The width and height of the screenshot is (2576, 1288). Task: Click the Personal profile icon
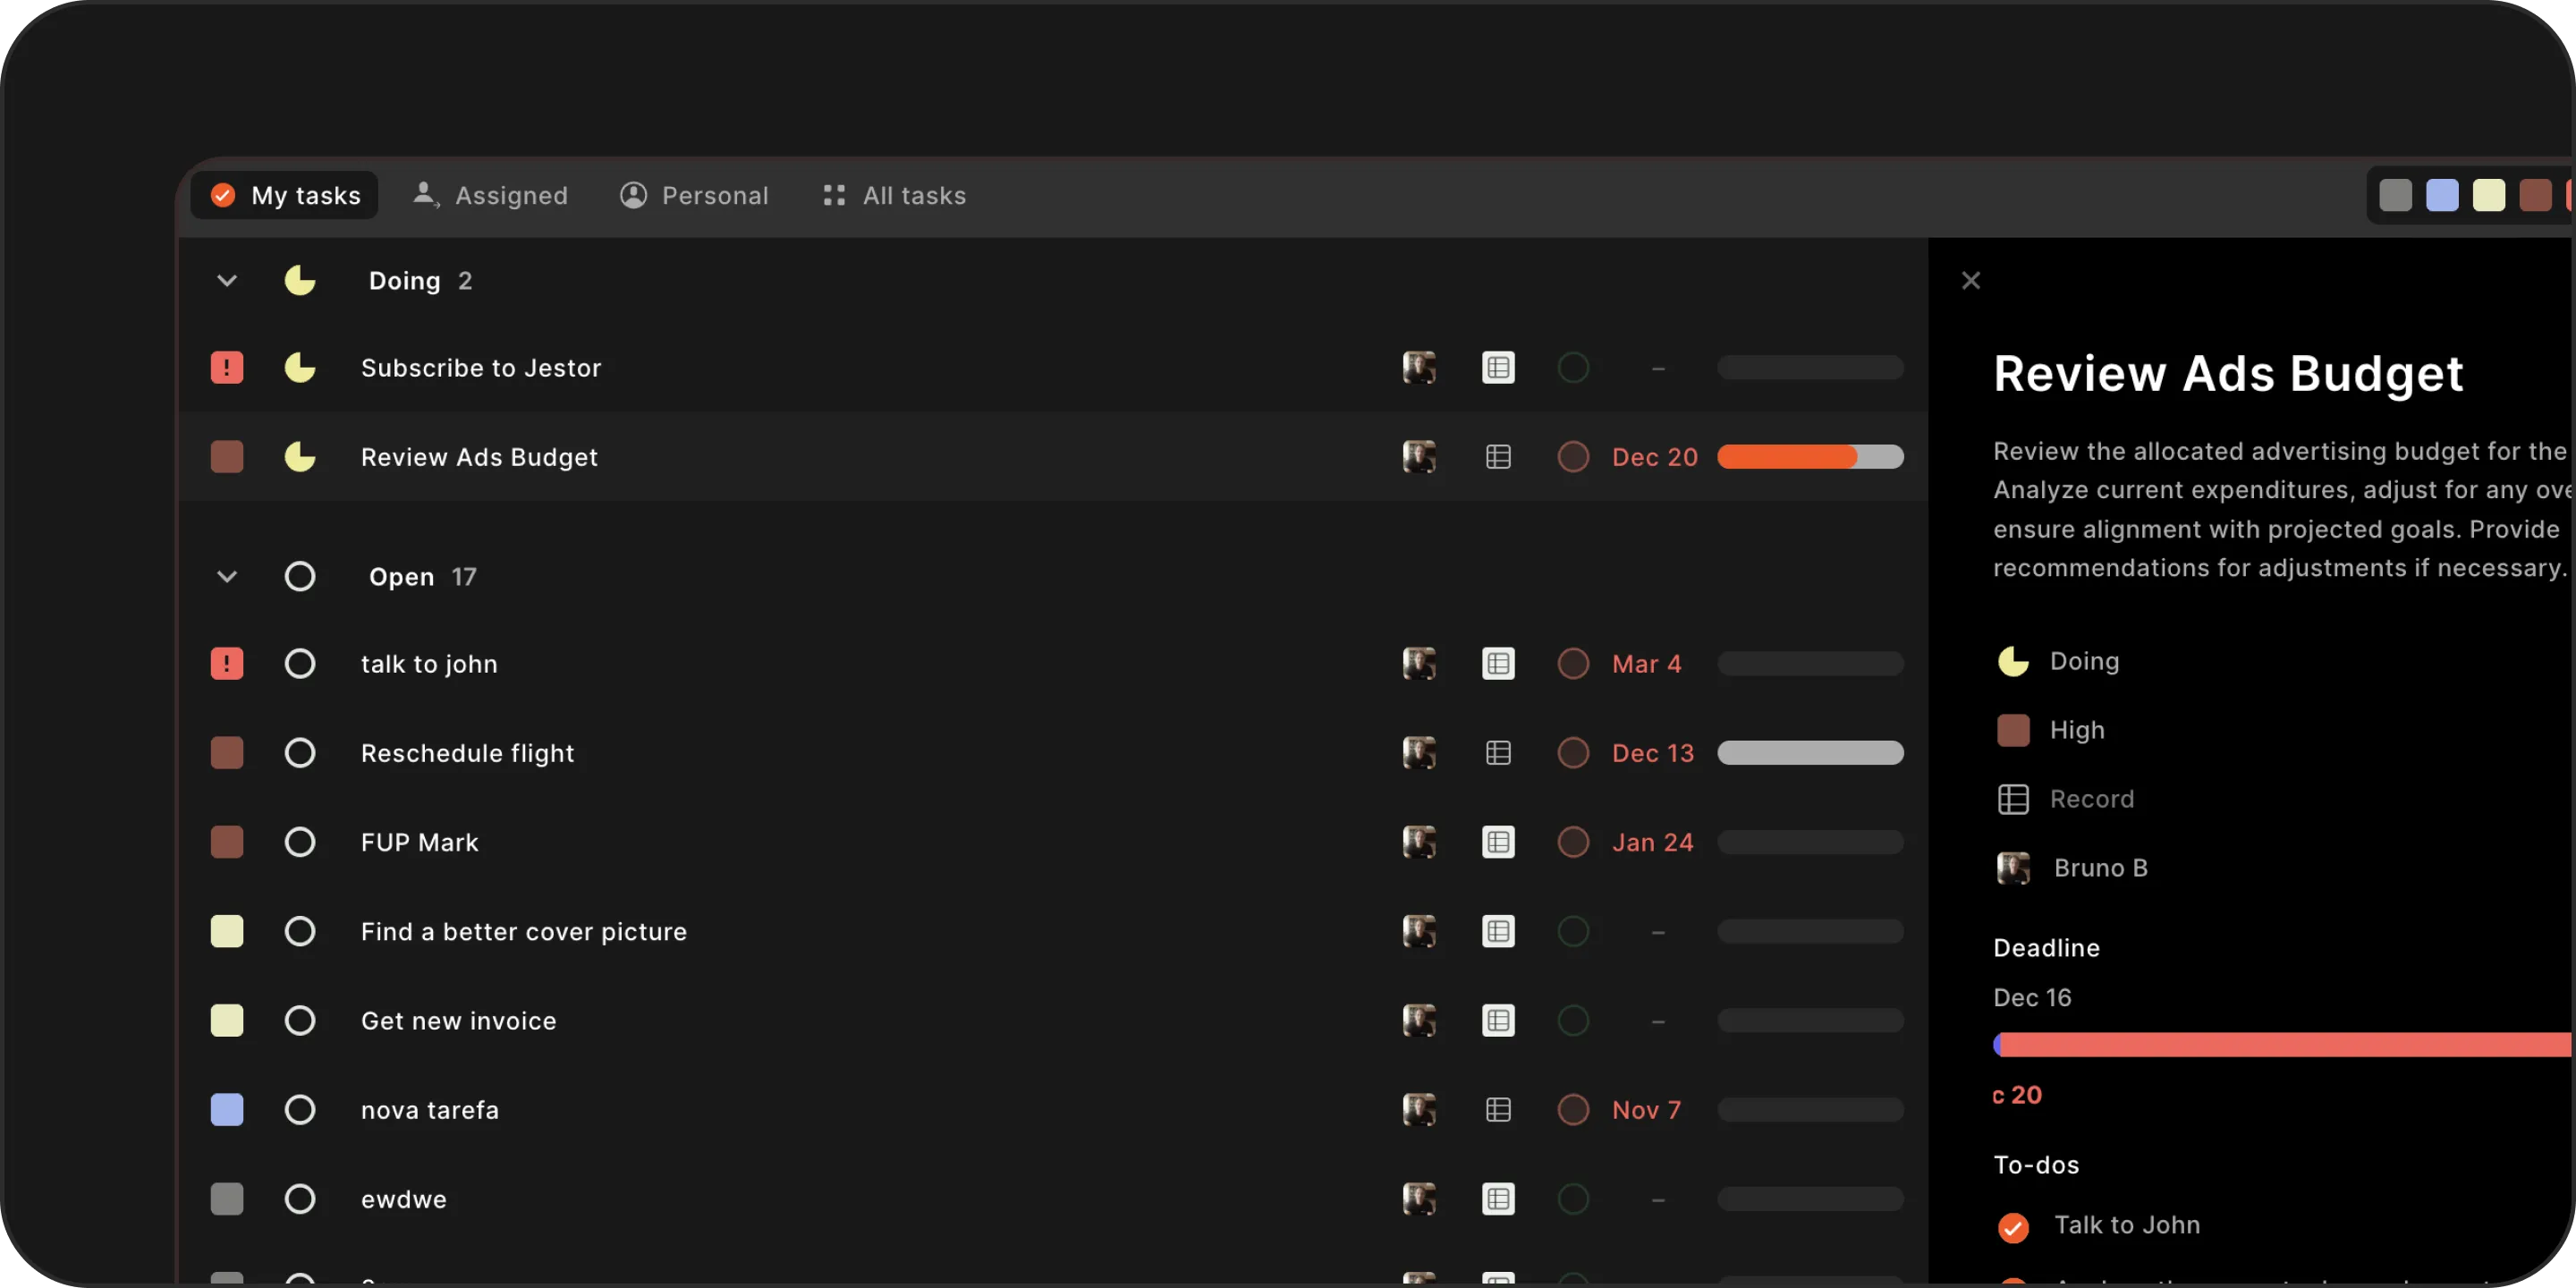tap(632, 195)
